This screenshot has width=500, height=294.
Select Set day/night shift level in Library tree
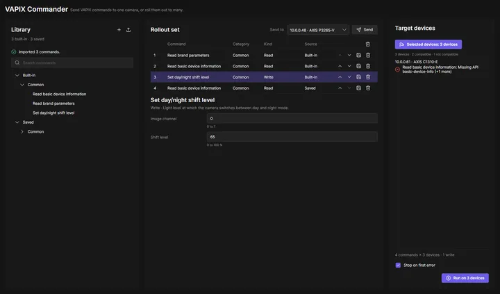click(53, 113)
